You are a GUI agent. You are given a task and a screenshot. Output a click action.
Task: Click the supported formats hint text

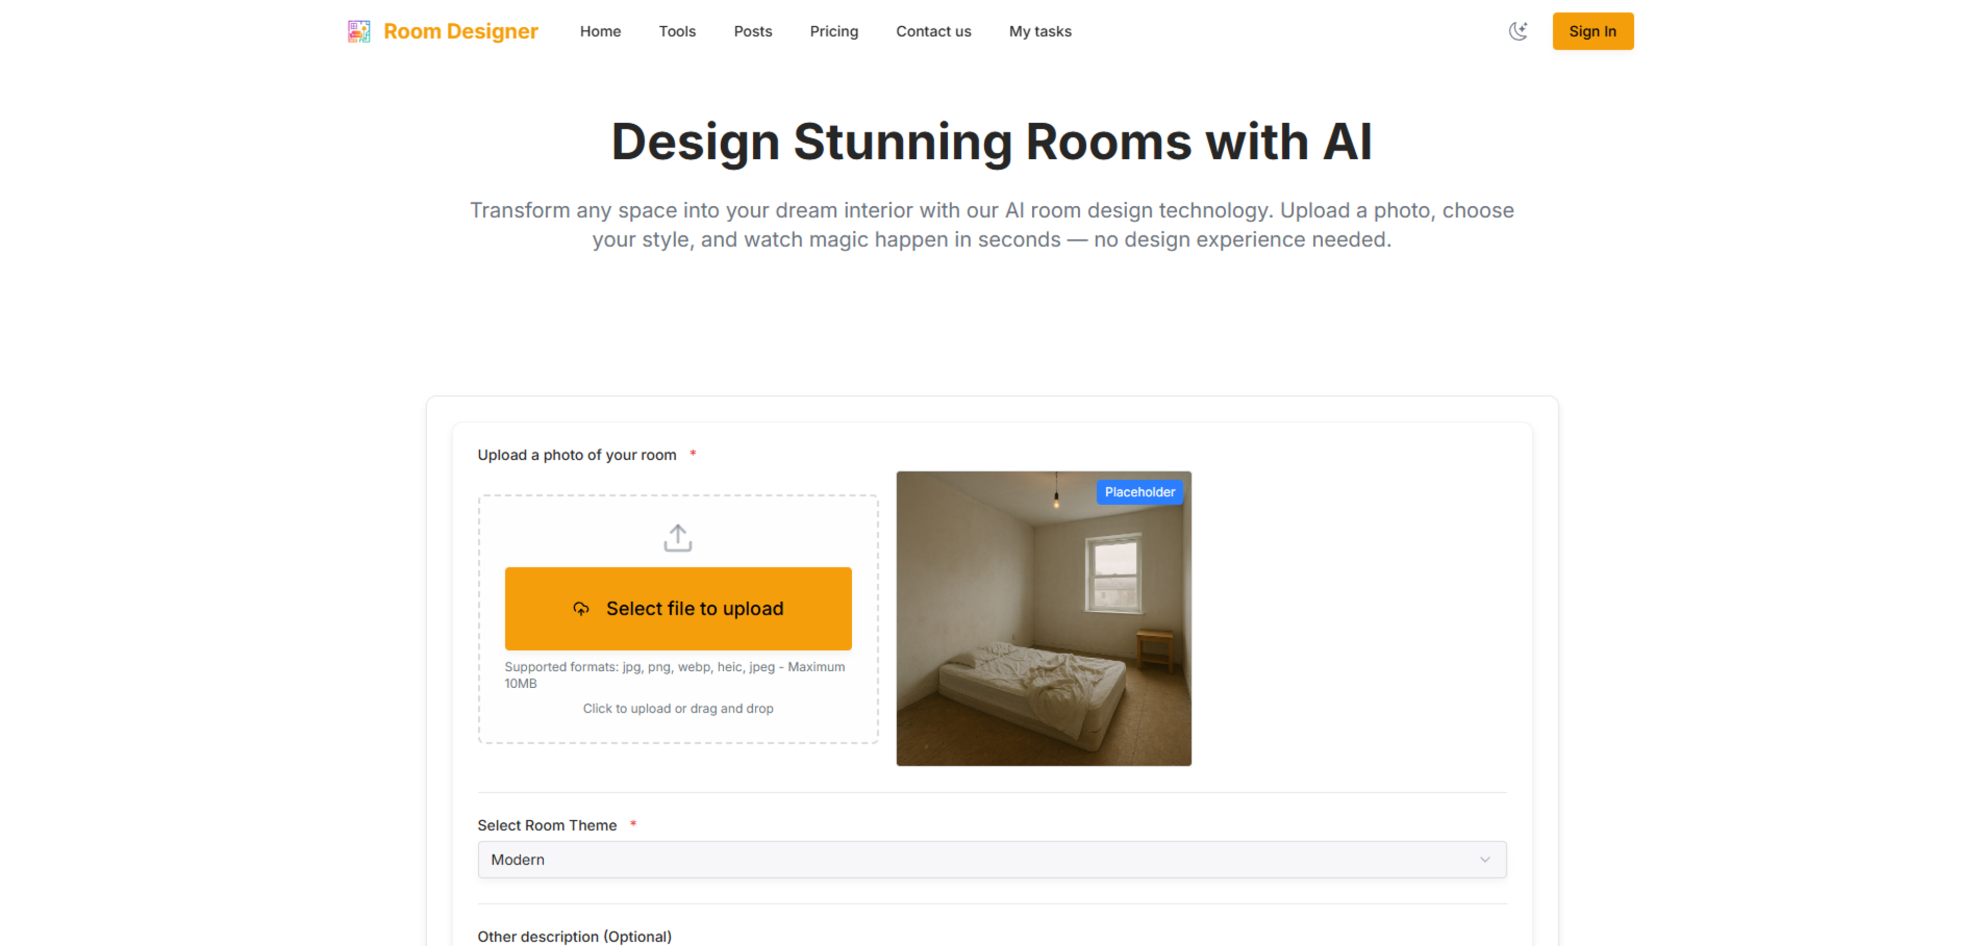pyautogui.click(x=674, y=675)
